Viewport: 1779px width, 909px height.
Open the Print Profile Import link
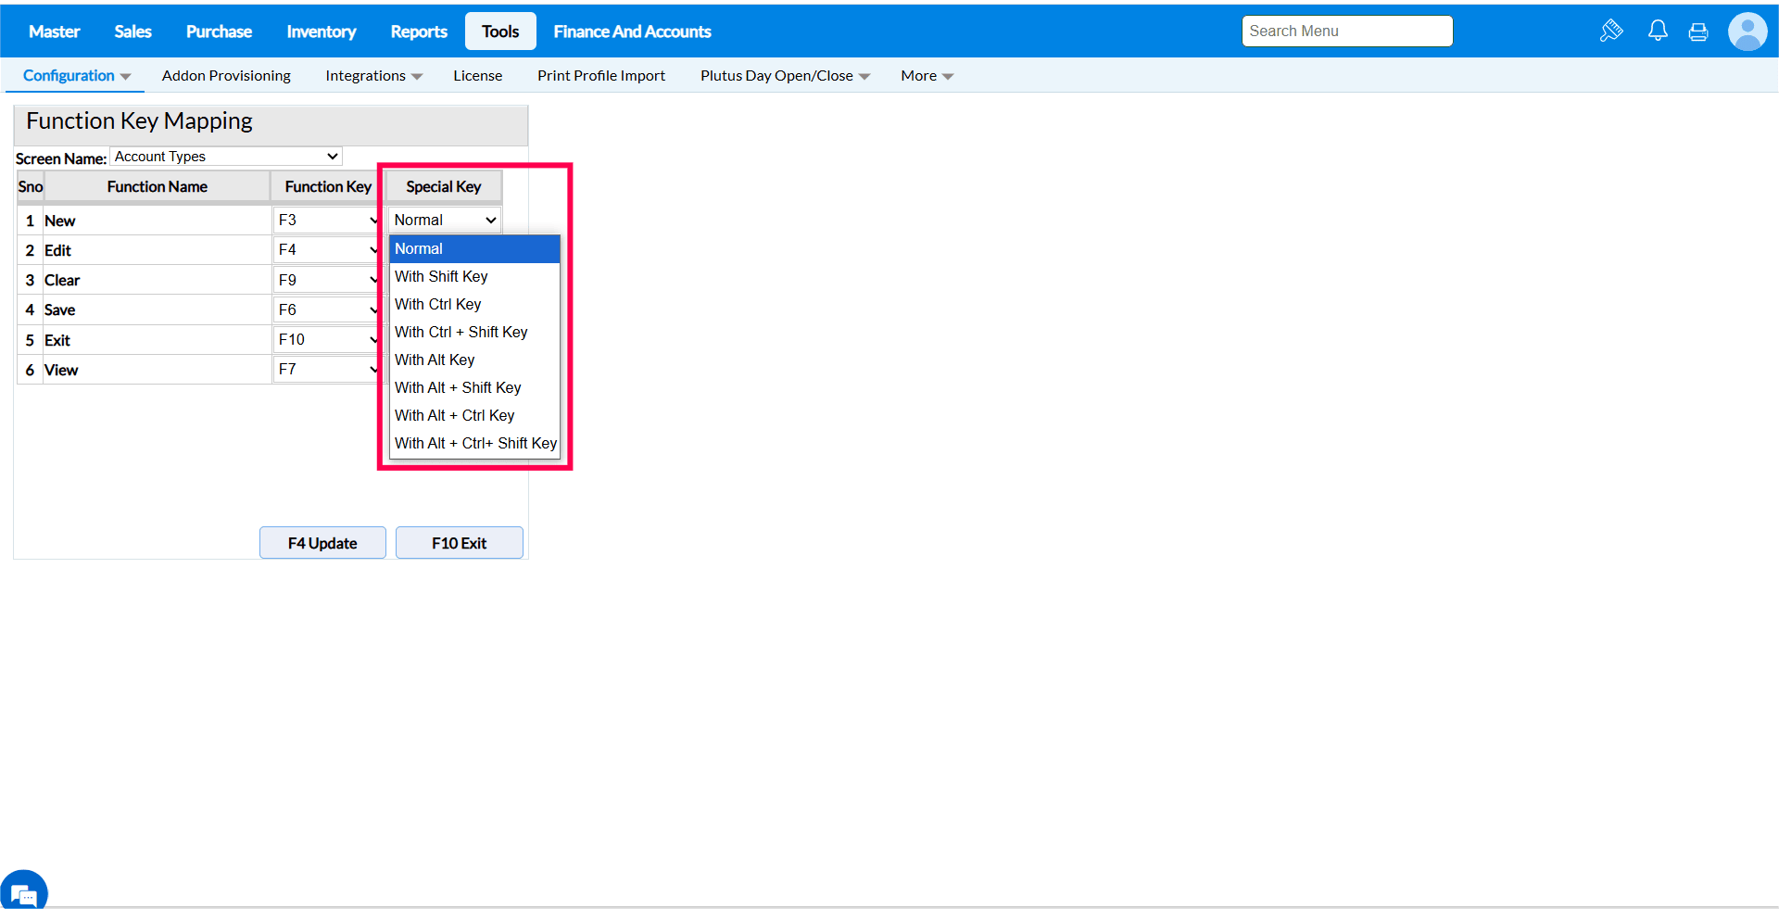click(x=601, y=76)
